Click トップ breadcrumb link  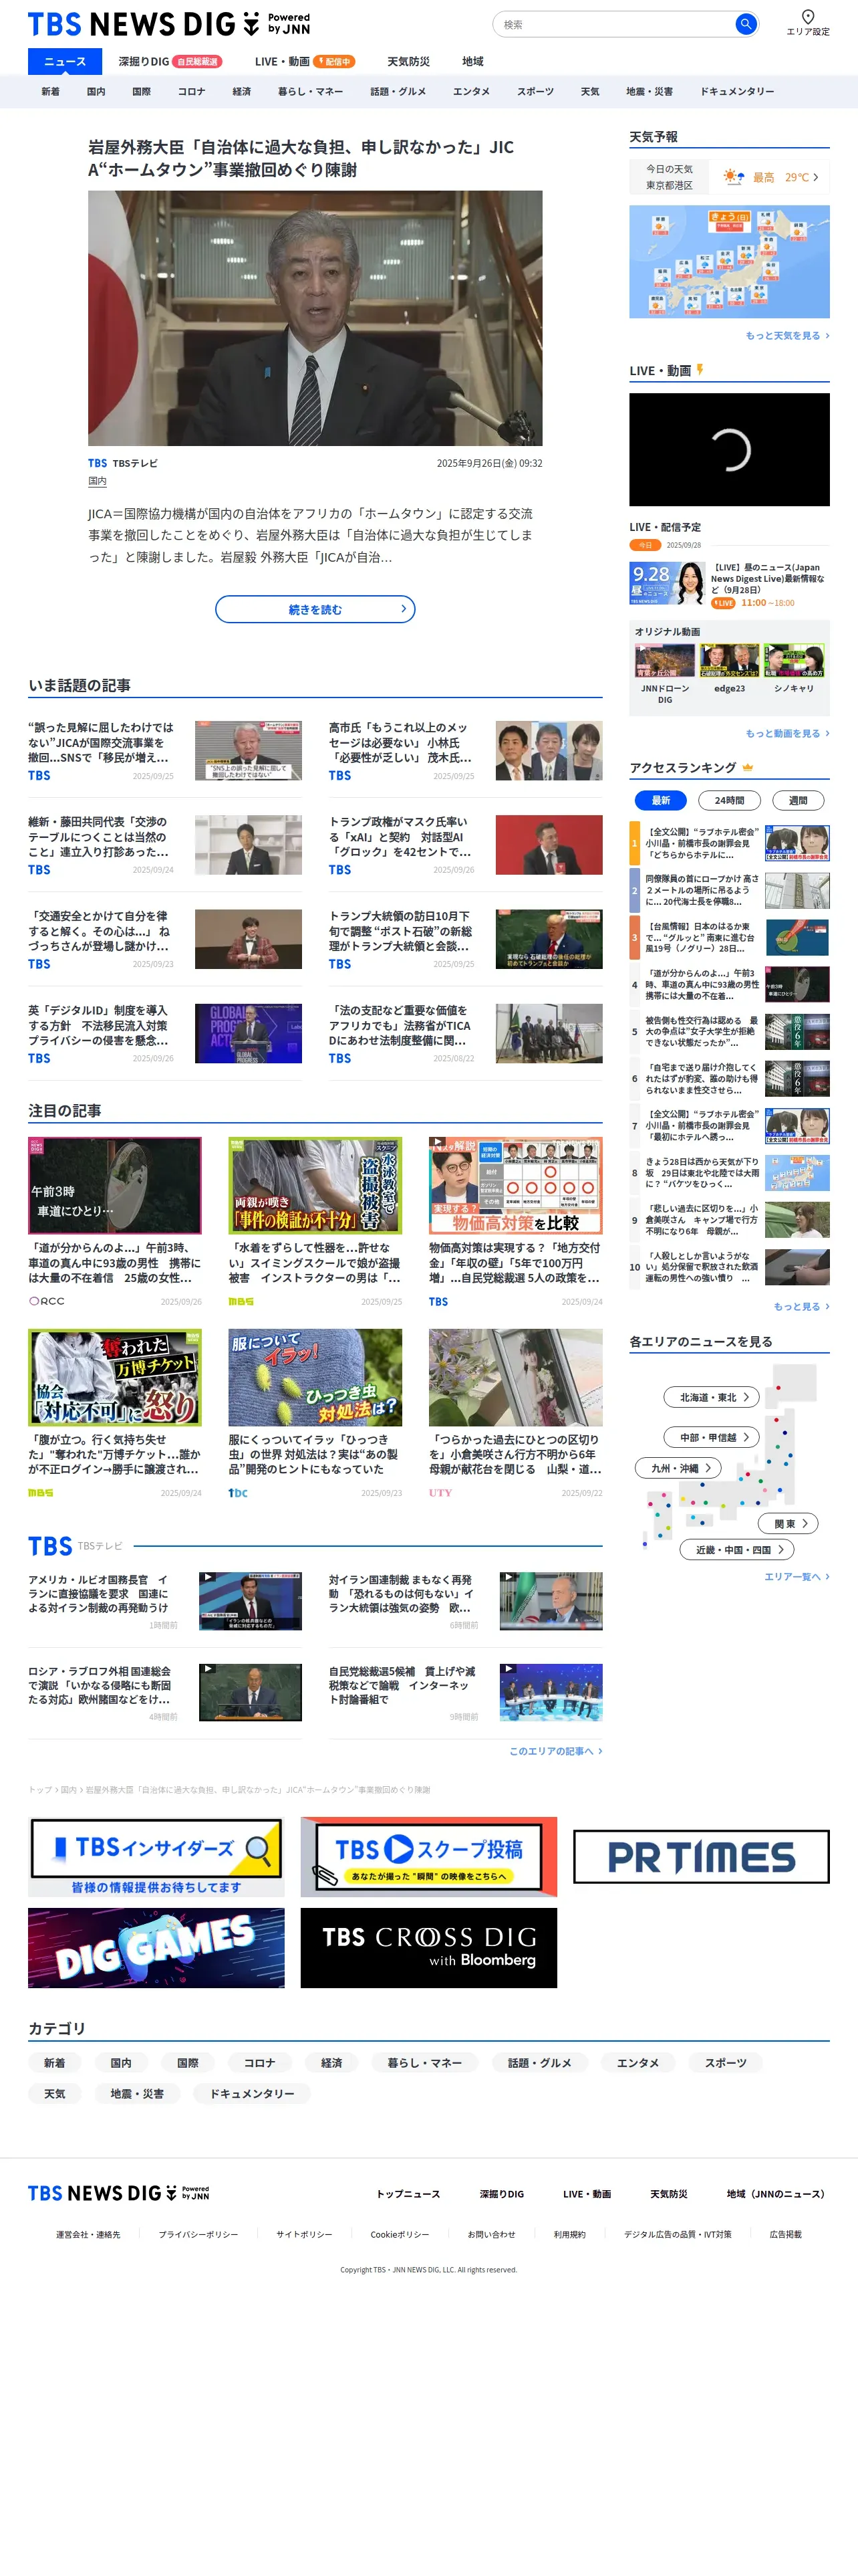point(40,1790)
